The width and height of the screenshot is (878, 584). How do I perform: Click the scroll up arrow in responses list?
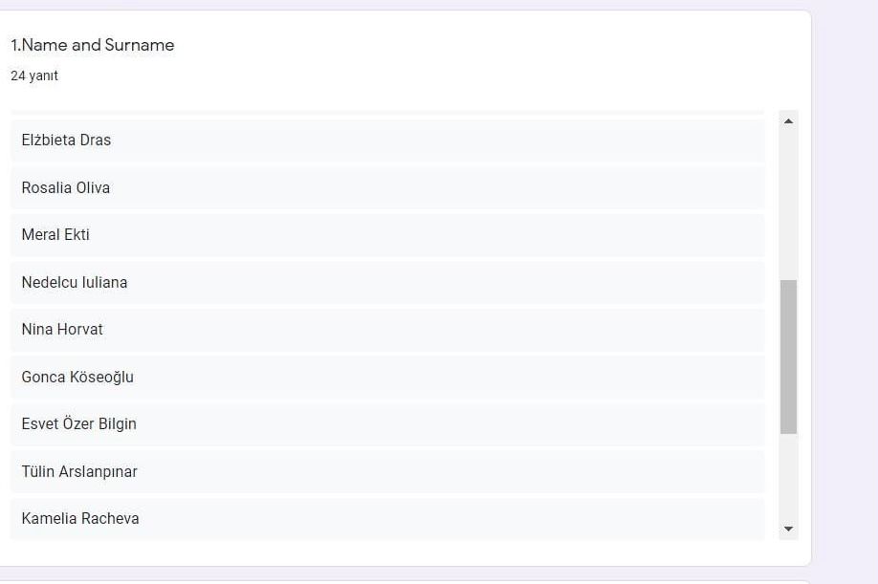(x=788, y=121)
